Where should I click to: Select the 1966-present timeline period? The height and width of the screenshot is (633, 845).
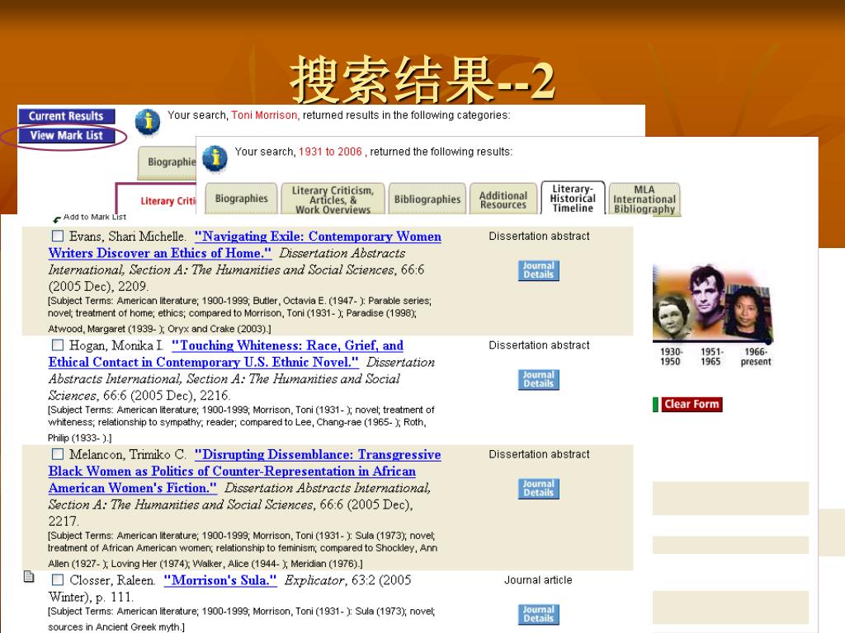coord(756,356)
